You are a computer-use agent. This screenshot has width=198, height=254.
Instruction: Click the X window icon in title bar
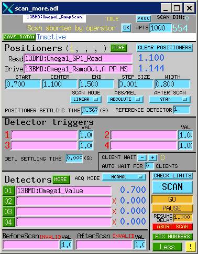pos(8,8)
